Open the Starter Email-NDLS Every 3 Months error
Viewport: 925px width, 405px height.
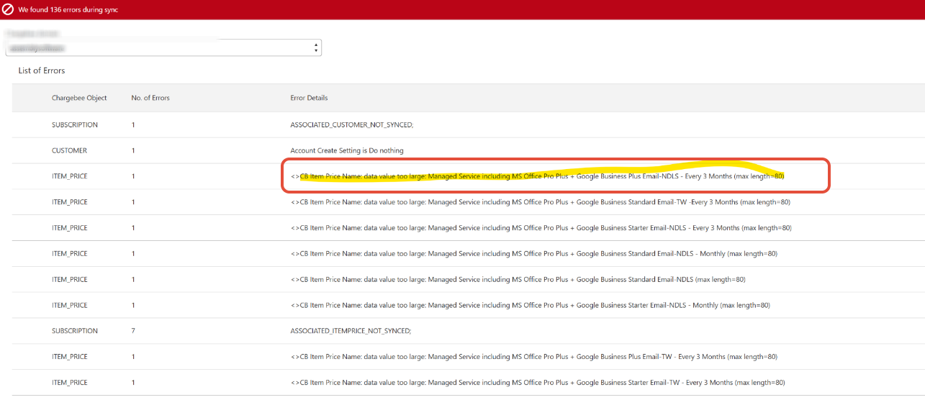[541, 228]
